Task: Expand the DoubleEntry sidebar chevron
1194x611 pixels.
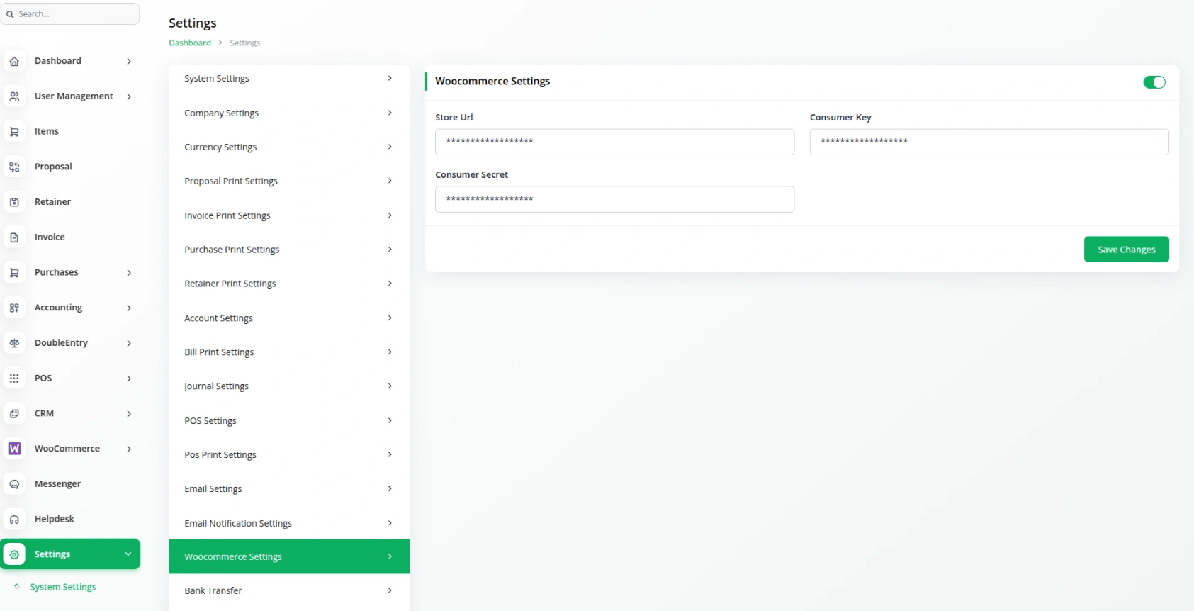Action: pyautogui.click(x=129, y=343)
